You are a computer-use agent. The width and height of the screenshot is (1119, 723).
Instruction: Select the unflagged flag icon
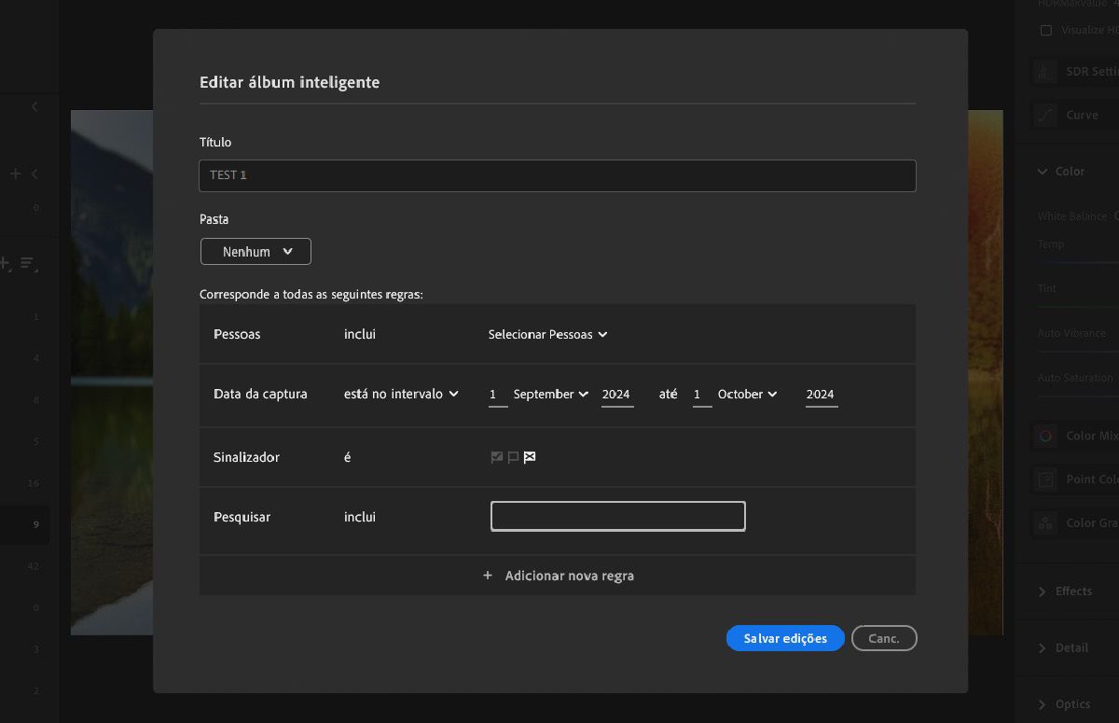[513, 457]
